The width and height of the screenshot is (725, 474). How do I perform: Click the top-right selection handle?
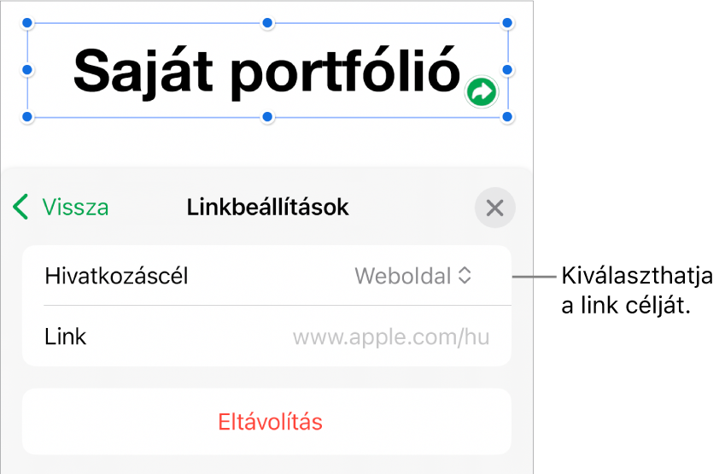coord(507,23)
